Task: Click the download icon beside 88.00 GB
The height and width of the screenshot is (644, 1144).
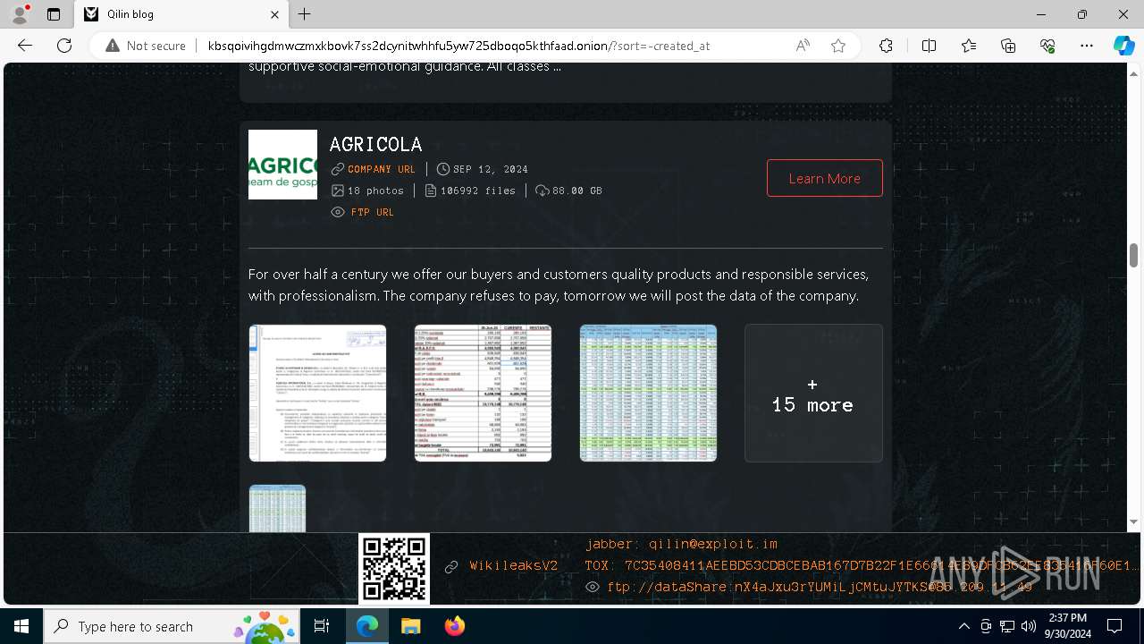Action: click(543, 191)
